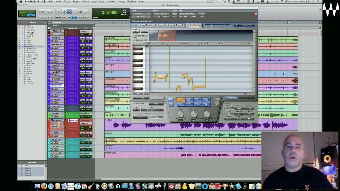Open the AudioSuite menu

tap(98, 2)
